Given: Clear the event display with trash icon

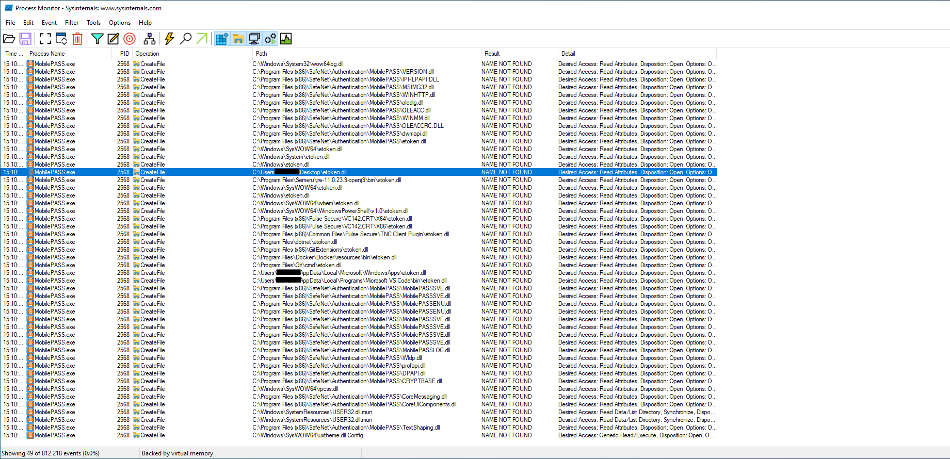Looking at the screenshot, I should [77, 39].
